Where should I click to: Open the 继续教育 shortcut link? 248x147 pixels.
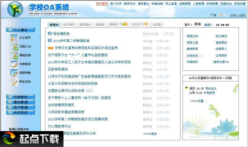click(x=192, y=49)
